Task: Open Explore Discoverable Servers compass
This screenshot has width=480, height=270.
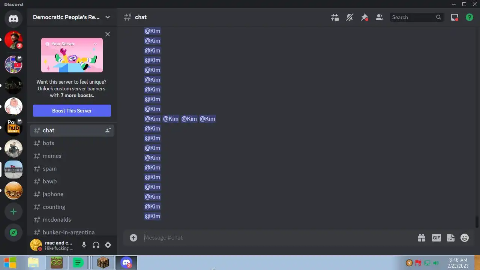Action: point(13,232)
